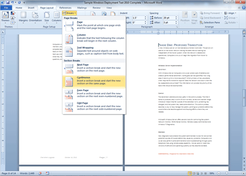This screenshot has width=246, height=176.
Task: Open the page Size options
Action: click(46, 17)
